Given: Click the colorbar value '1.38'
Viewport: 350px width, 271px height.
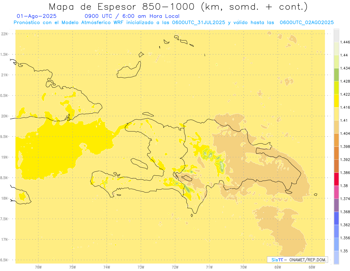Looking at the screenshot, I should coord(344,186).
